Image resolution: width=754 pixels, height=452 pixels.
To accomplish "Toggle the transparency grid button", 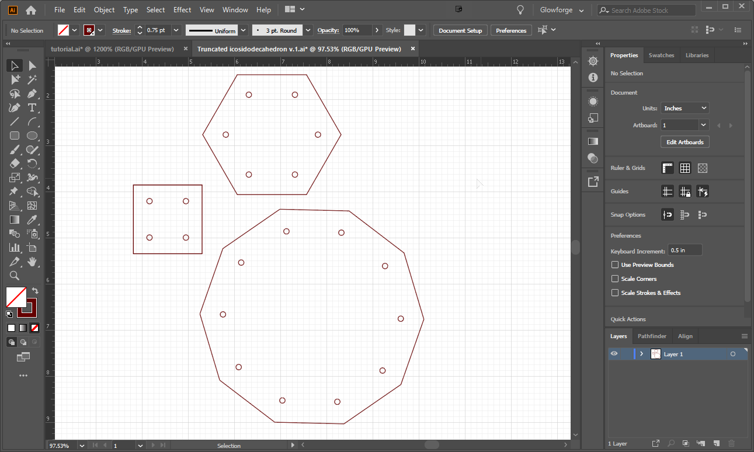I will coord(703,168).
